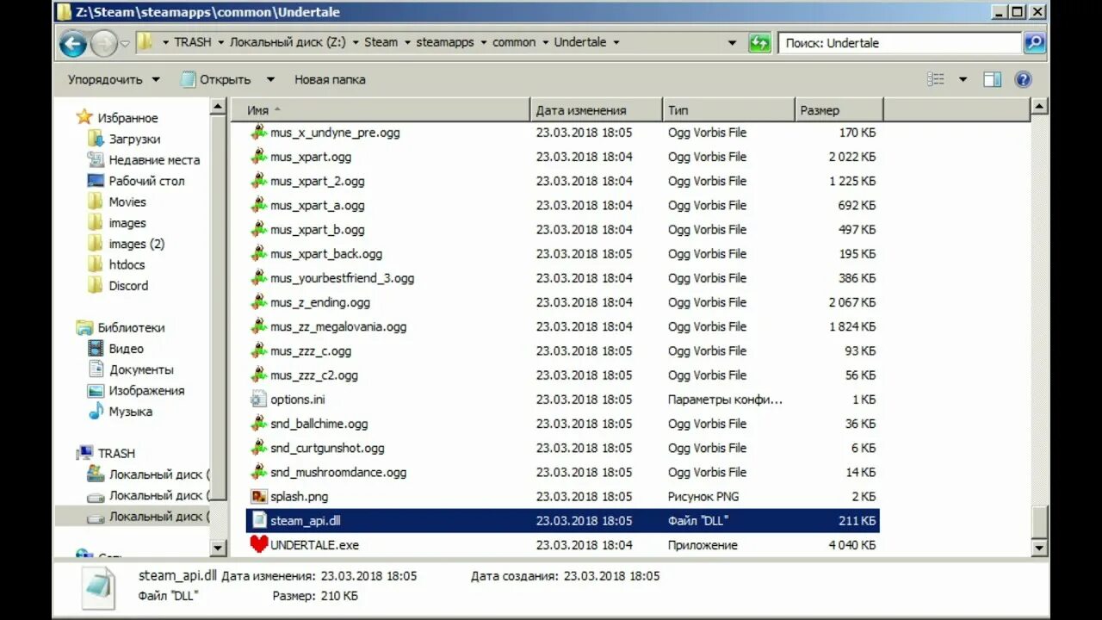Click the search magnifier icon
The height and width of the screenshot is (620, 1102).
coord(1034,42)
